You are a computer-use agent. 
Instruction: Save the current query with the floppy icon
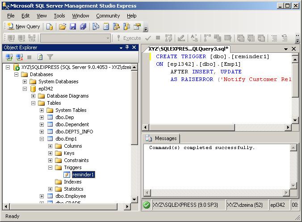73,26
